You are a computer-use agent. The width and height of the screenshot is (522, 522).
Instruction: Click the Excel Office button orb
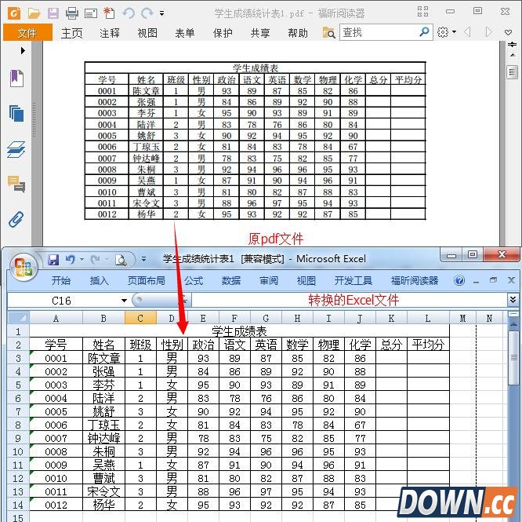click(x=24, y=267)
